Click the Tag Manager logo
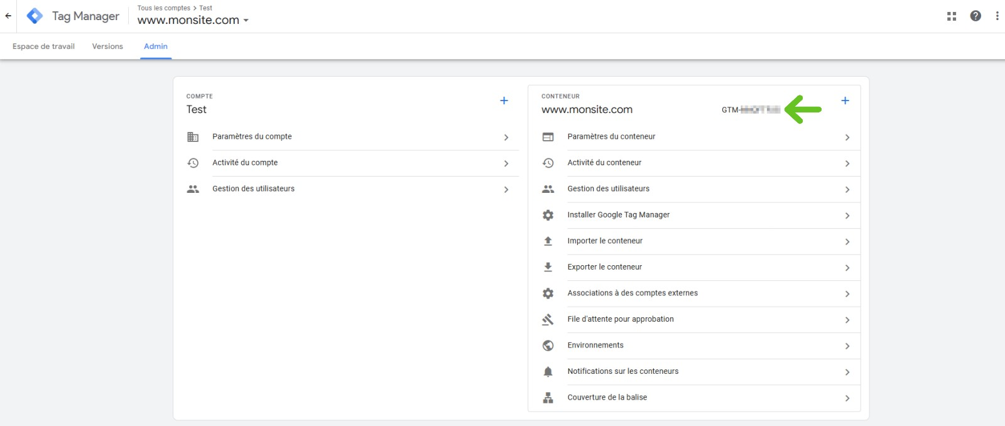1005x426 pixels. (35, 16)
